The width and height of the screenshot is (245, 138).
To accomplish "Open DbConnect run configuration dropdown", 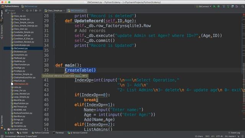I will [204, 7].
